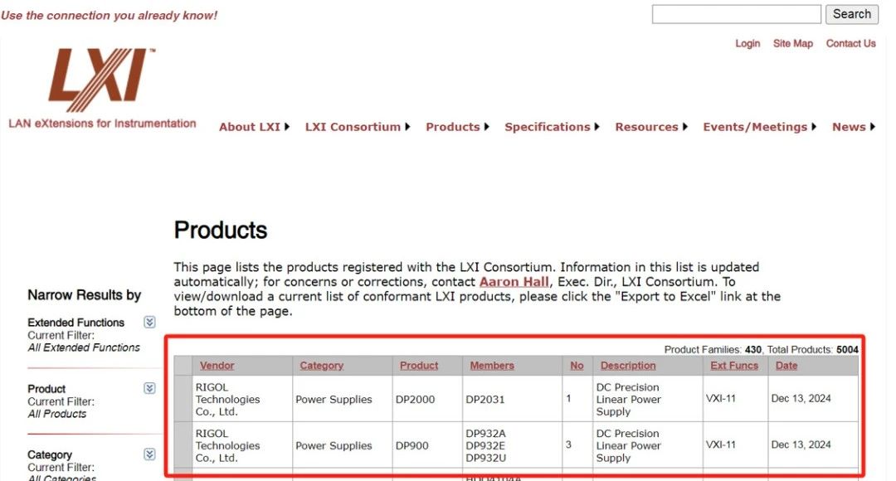Go to the Contact Us link
Viewport: 896px width, 481px height.
(850, 43)
